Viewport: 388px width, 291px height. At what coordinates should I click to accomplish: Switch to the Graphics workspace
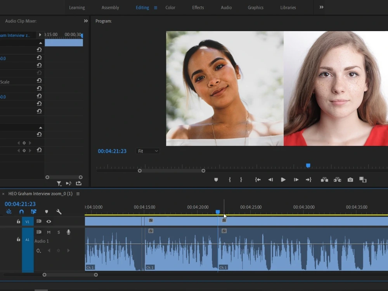(255, 8)
